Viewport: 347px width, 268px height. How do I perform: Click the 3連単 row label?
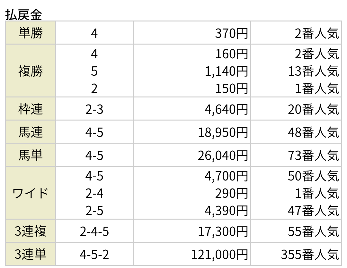pos(31,254)
